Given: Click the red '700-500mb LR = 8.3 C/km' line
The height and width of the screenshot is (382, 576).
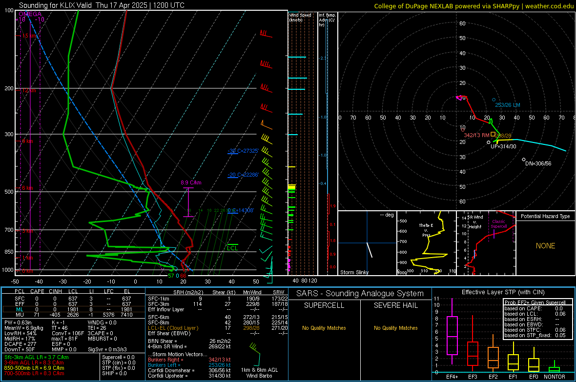Looking at the screenshot, I should pyautogui.click(x=34, y=373).
